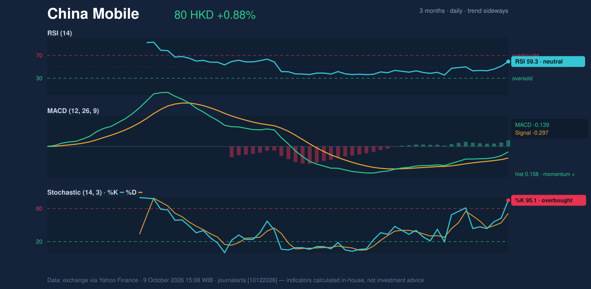Click the overbought label in RSI panel

point(525,56)
